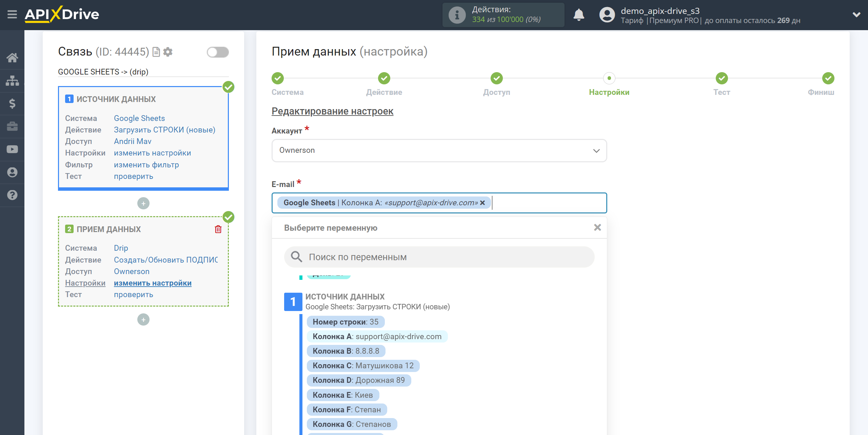
Task: Open the Аккаунт Ownerson dropdown
Action: click(x=439, y=150)
